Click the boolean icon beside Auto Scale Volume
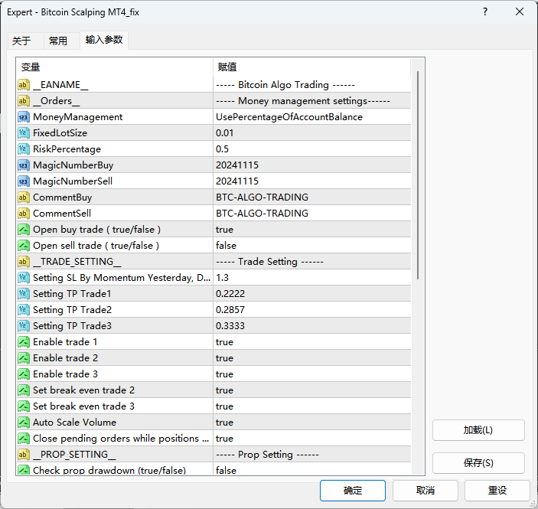The height and width of the screenshot is (509, 538). 24,423
